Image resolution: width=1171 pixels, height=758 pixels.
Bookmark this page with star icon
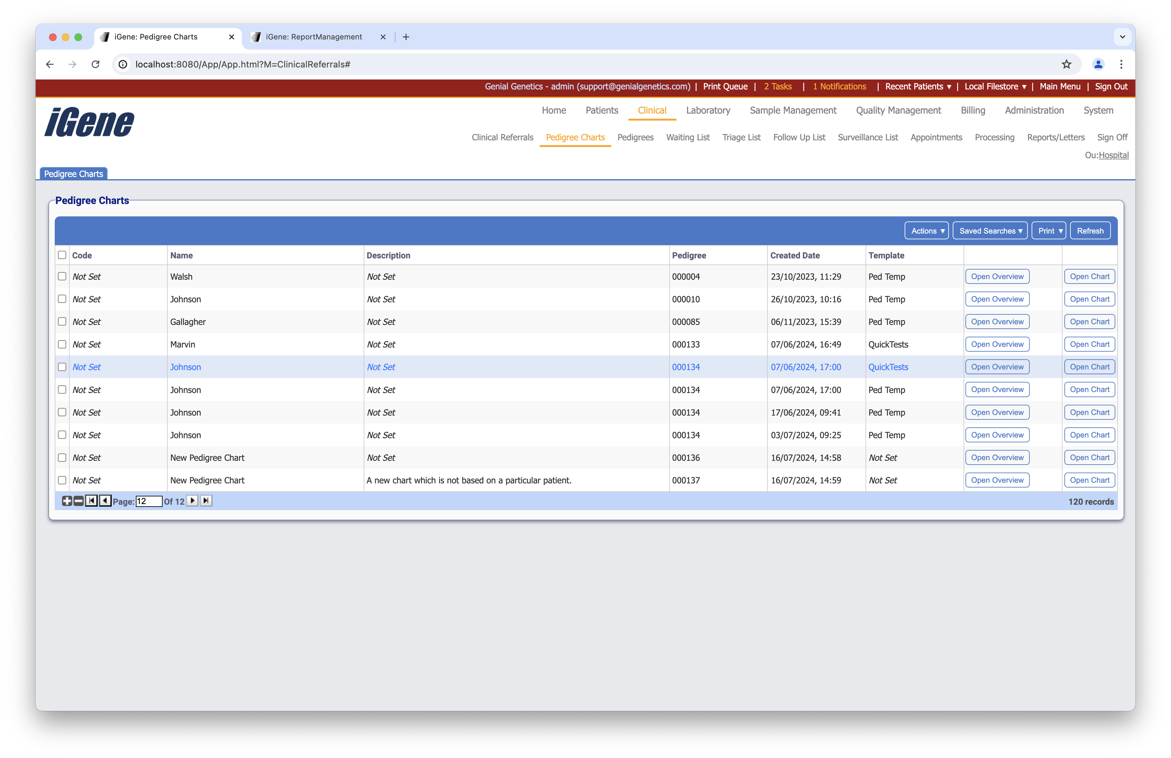[x=1066, y=64]
